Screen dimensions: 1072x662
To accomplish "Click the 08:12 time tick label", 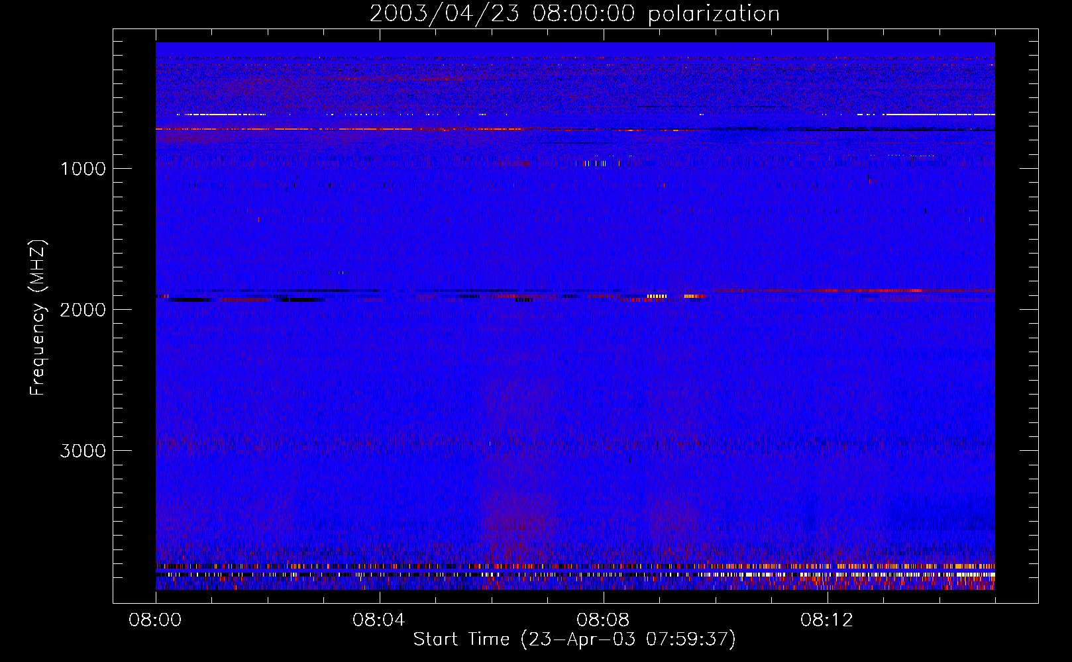I will [x=826, y=620].
